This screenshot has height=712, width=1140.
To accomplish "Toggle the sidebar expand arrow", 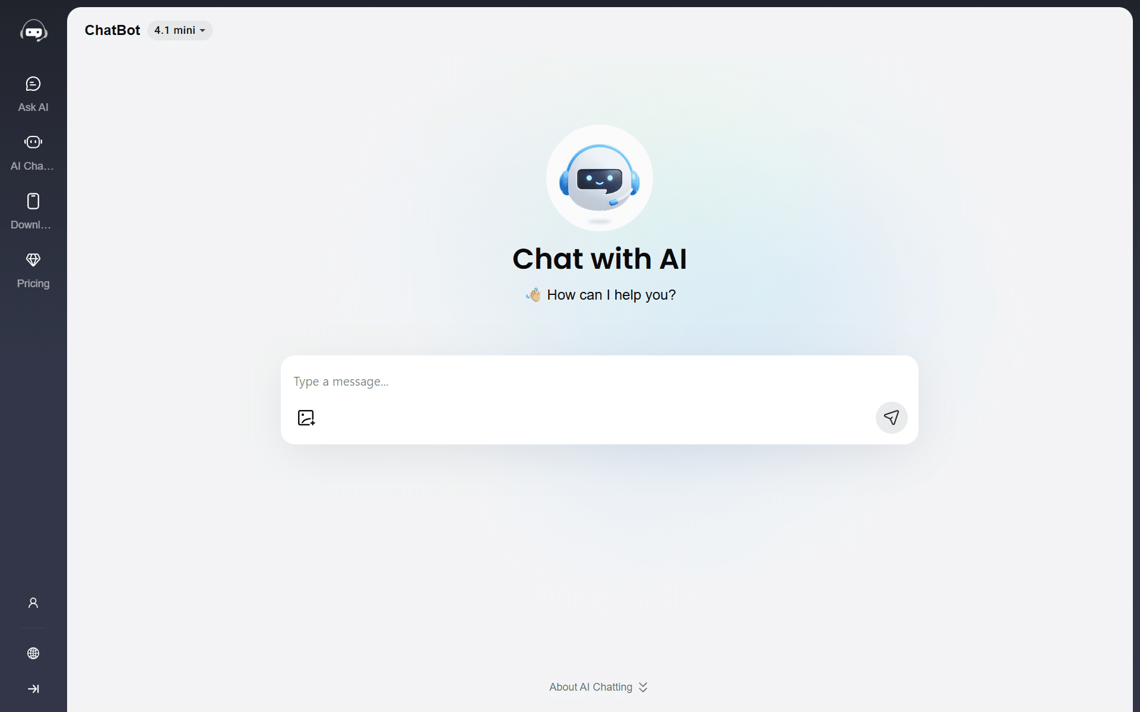I will (x=33, y=689).
